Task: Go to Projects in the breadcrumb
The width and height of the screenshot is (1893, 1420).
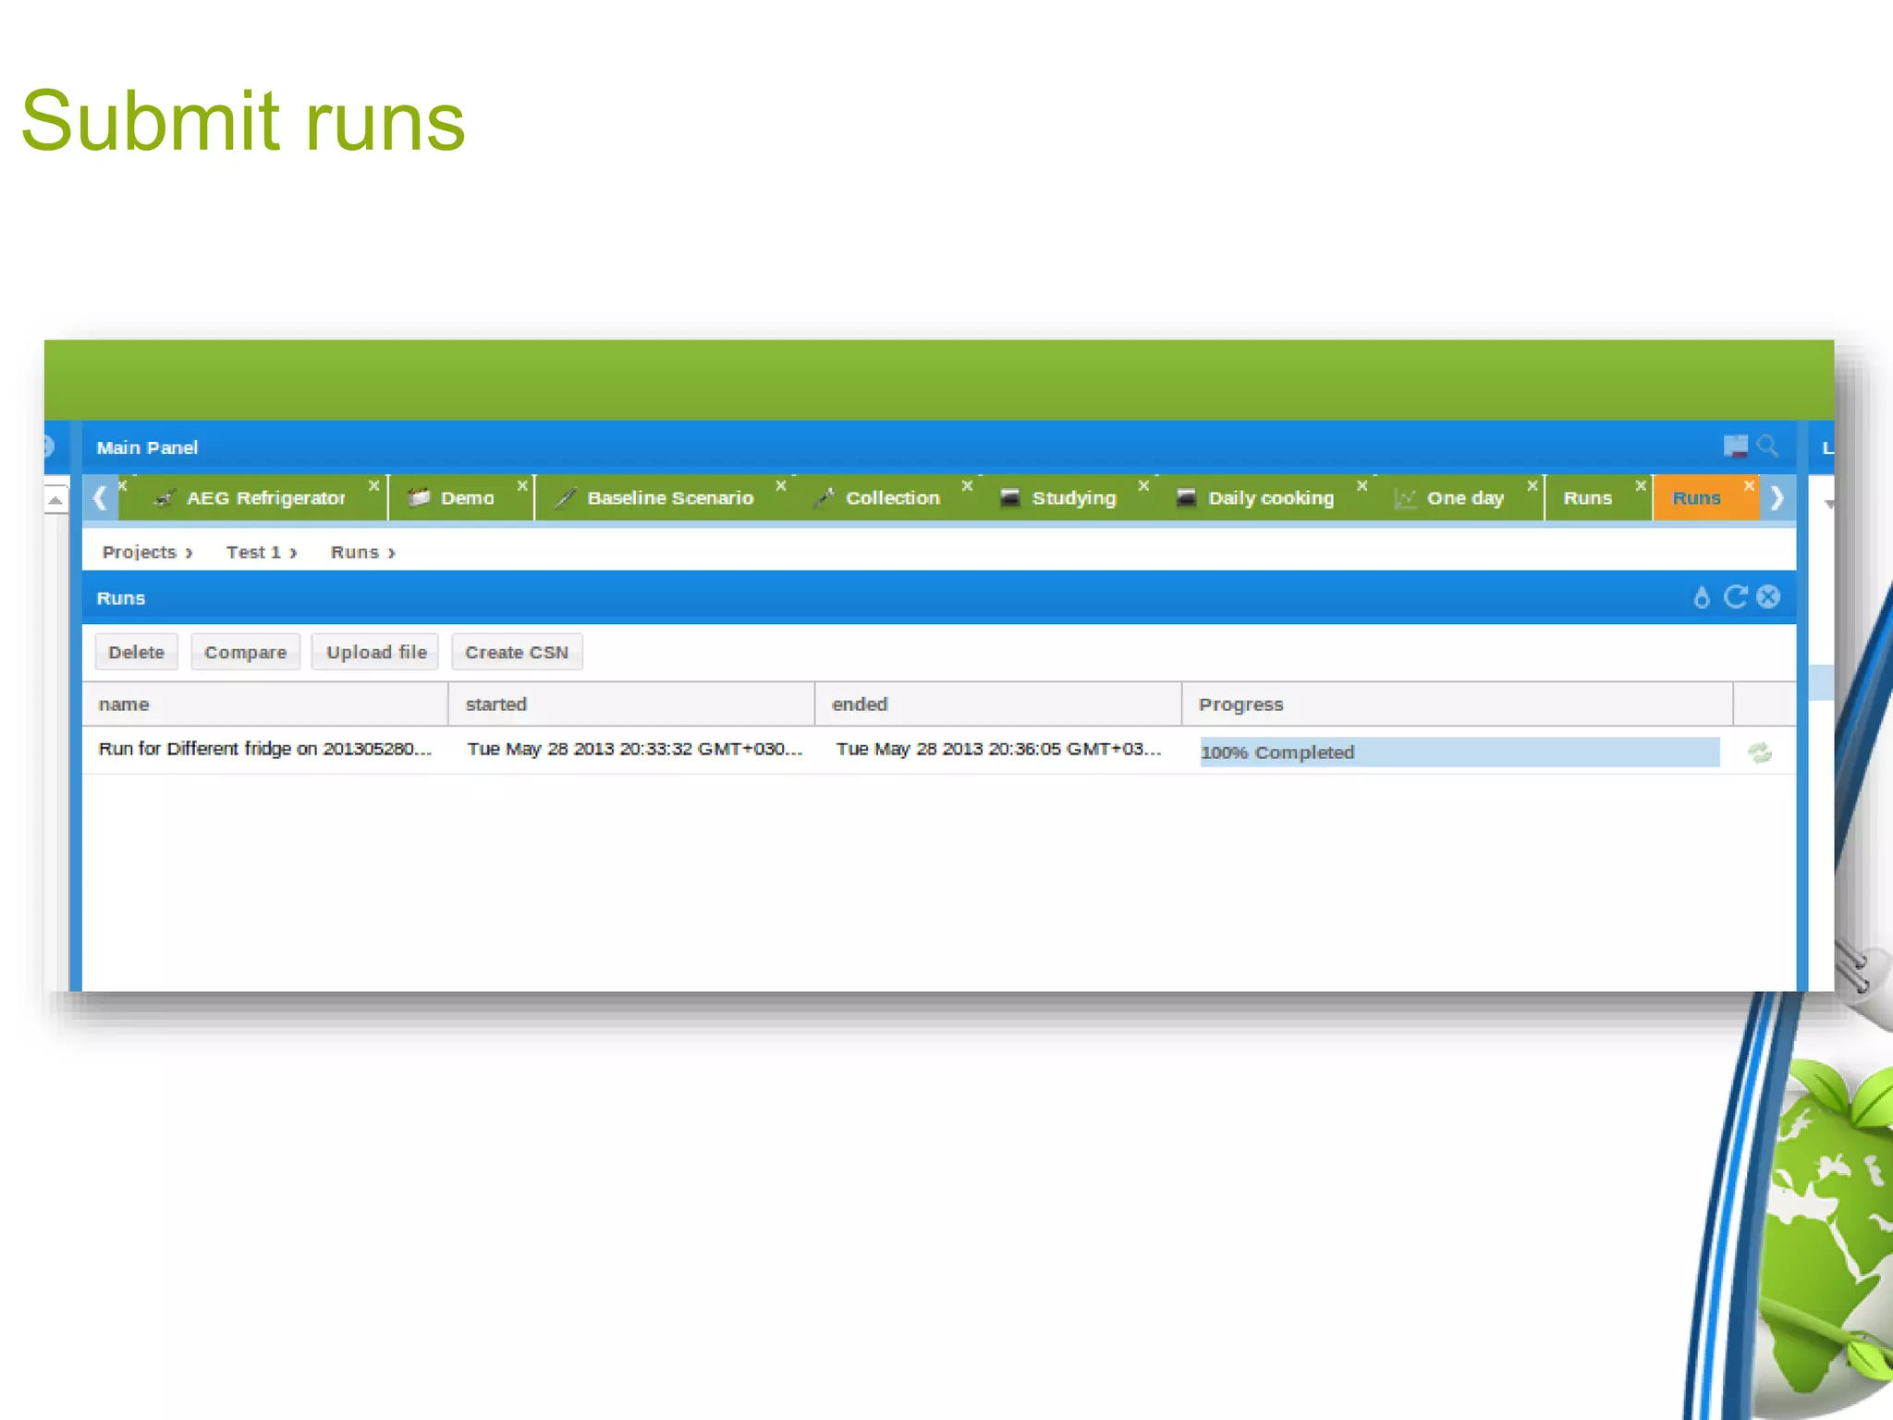Action: coord(140,552)
